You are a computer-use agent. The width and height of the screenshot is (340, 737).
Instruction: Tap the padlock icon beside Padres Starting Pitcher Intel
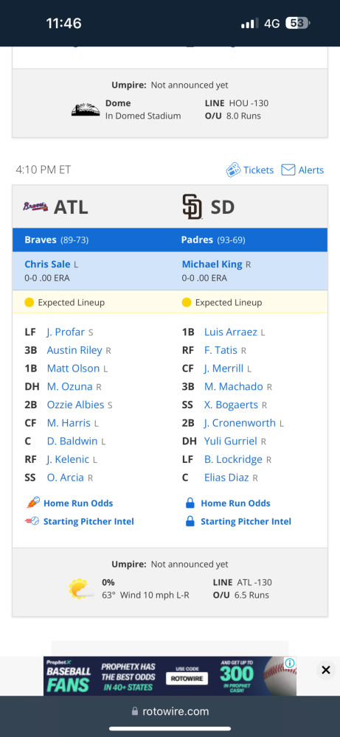[190, 521]
